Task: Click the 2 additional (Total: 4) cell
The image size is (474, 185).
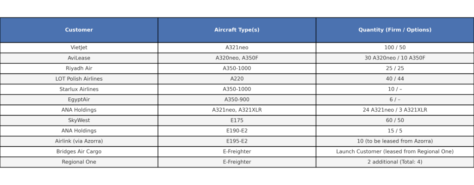Action: (395, 162)
